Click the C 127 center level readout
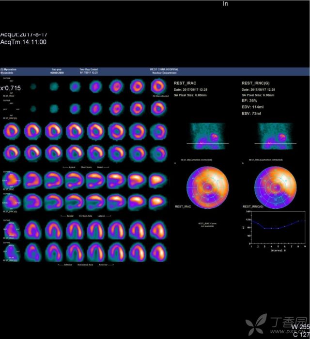 [x=301, y=334]
